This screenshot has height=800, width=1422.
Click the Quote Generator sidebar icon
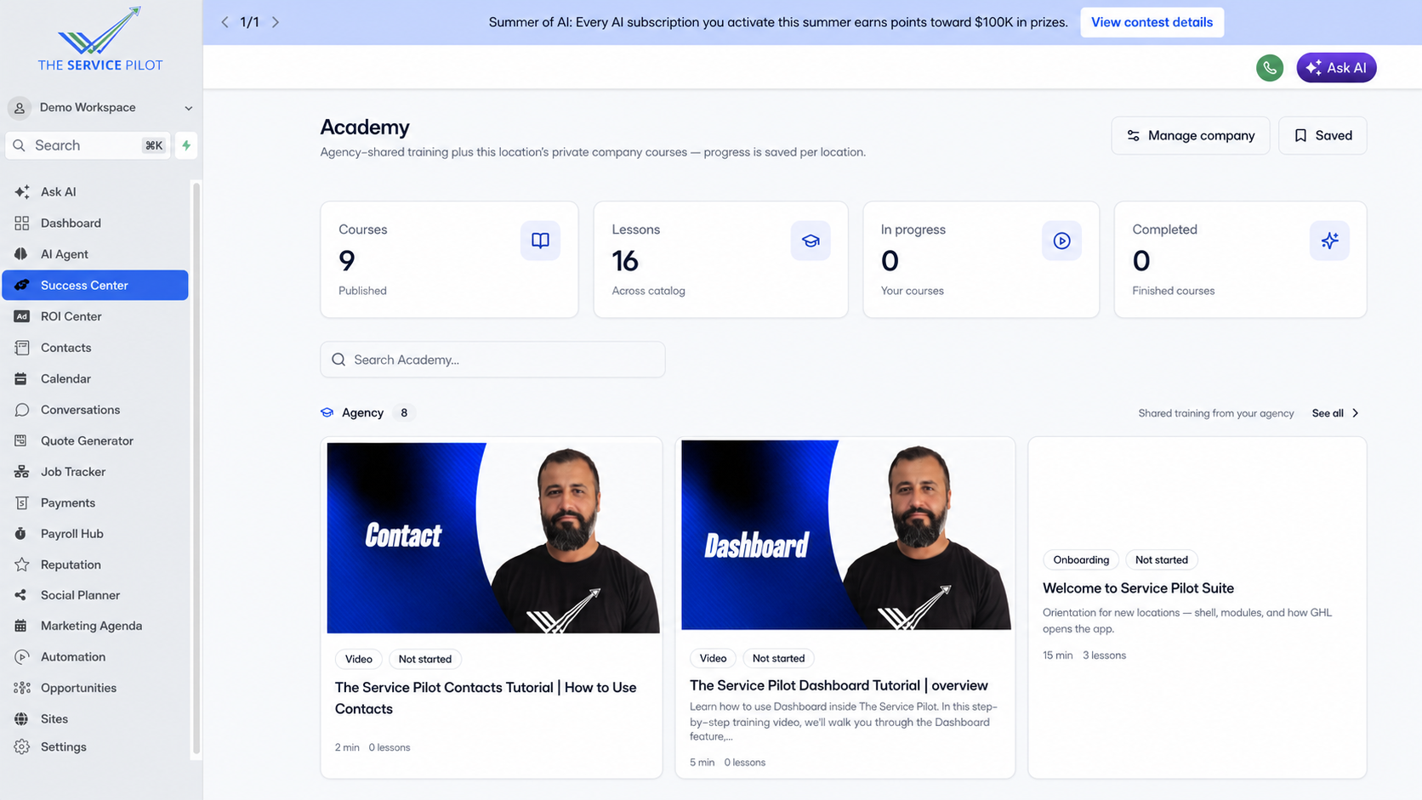(22, 440)
